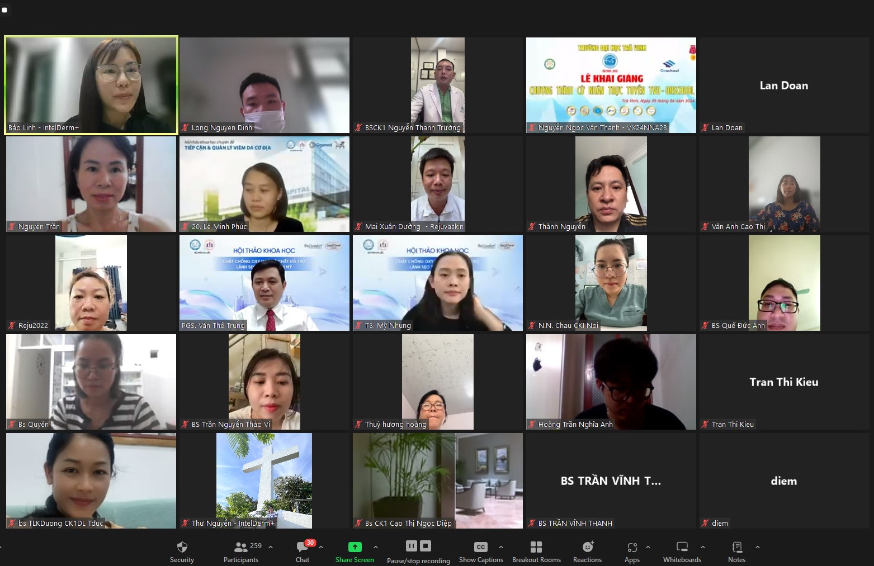Click the green Share Screen button
874x566 pixels.
click(355, 551)
